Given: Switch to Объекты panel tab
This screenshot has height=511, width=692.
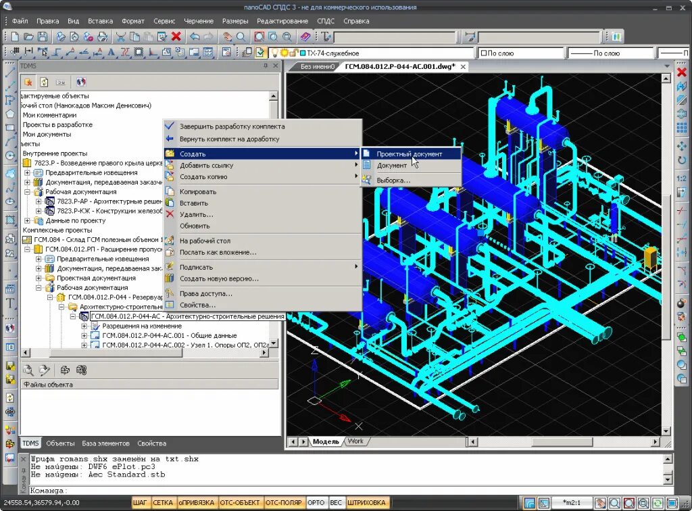Looking at the screenshot, I should pyautogui.click(x=60, y=443).
